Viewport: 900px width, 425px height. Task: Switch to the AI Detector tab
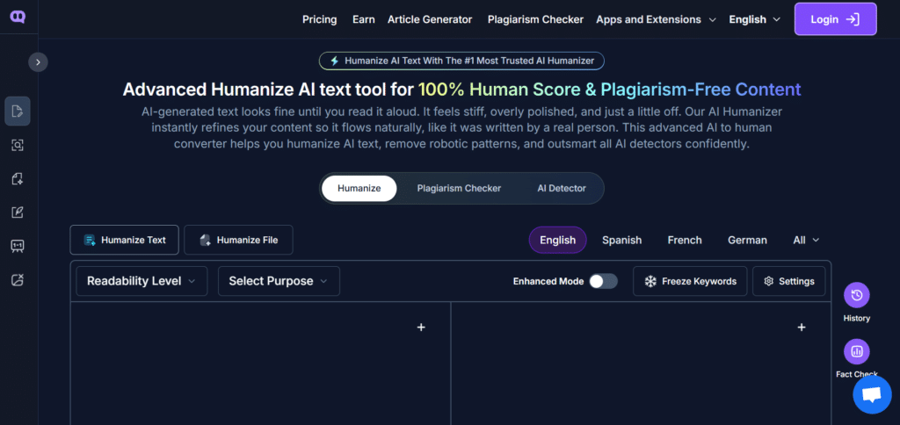click(562, 188)
